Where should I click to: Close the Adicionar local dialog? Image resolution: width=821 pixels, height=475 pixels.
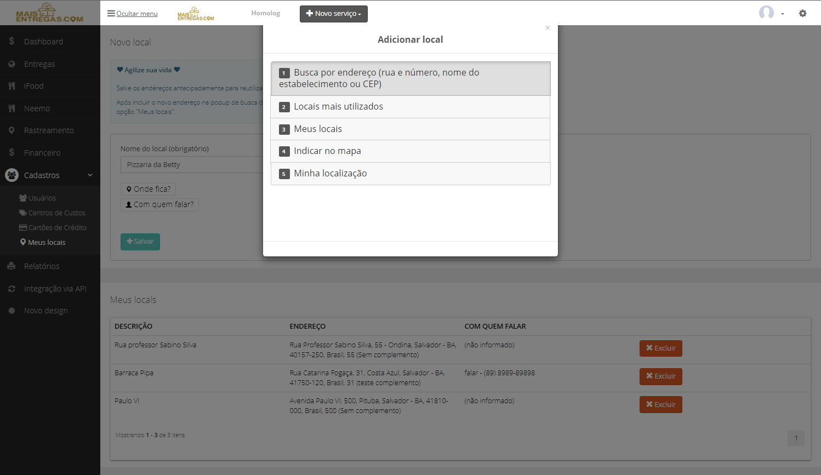point(548,28)
